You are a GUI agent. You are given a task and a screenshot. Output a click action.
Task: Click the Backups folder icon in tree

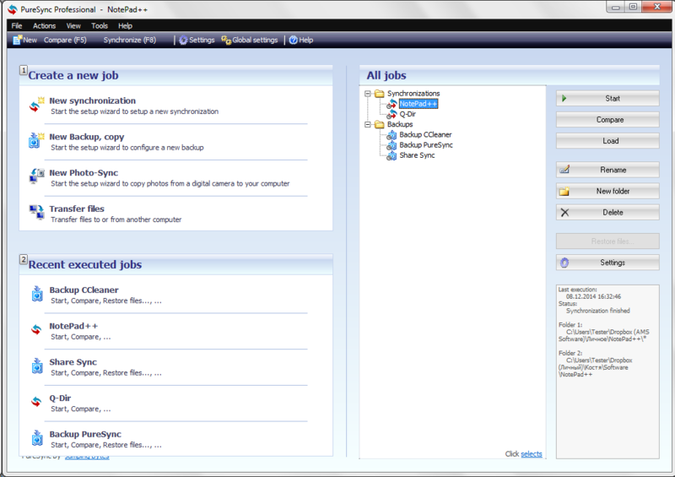tap(379, 125)
